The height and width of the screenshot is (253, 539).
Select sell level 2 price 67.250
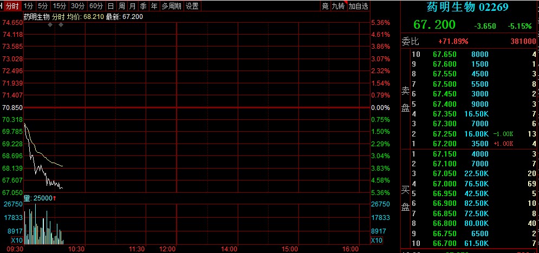point(444,134)
